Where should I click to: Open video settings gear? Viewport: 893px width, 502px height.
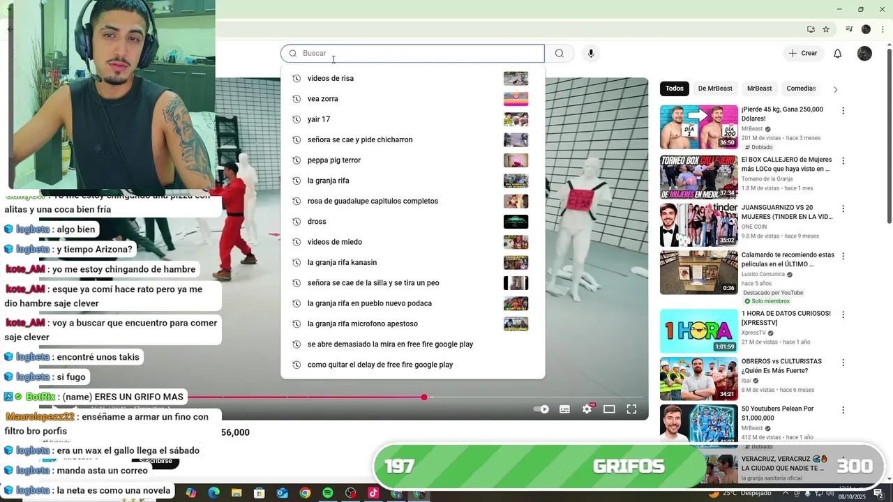point(587,409)
